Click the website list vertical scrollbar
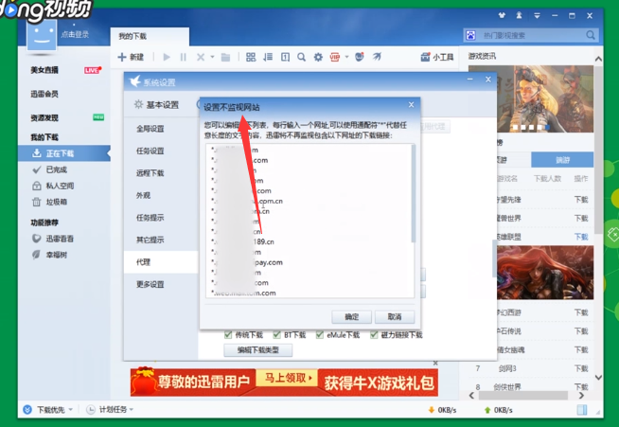The image size is (619, 427). pos(413,193)
